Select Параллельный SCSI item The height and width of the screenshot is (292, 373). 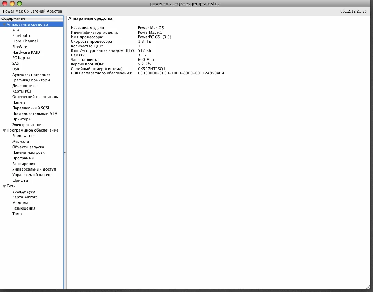click(x=31, y=108)
